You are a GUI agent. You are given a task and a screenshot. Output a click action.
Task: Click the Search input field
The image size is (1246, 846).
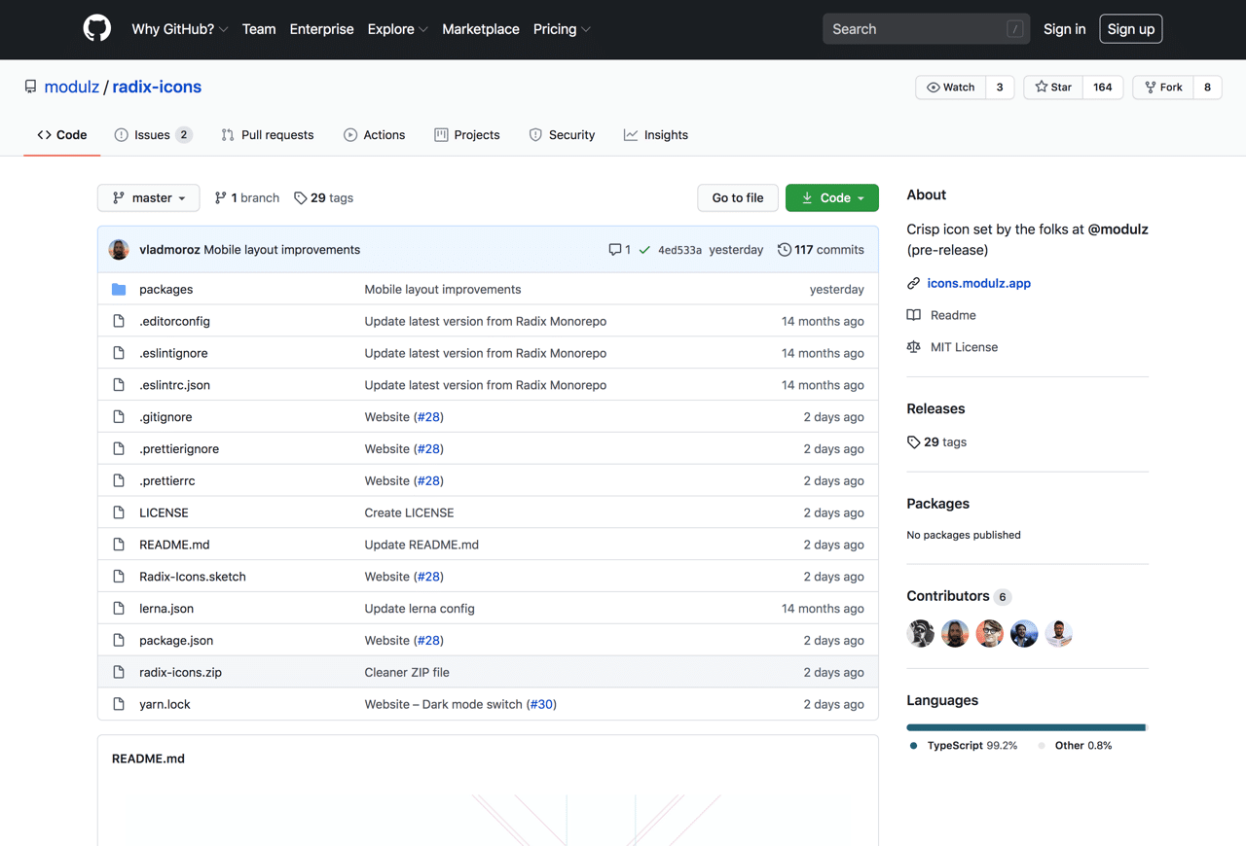click(915, 29)
